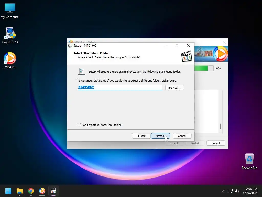Viewport: 262px width, 197px height.
Task: Select the EasyBCD 2.4 desktop shortcut
Action: [10, 35]
